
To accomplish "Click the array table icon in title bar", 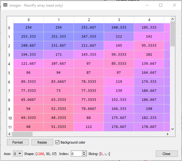I will [5, 5].
